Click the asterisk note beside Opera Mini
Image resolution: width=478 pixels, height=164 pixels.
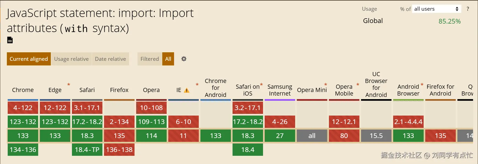point(326,85)
